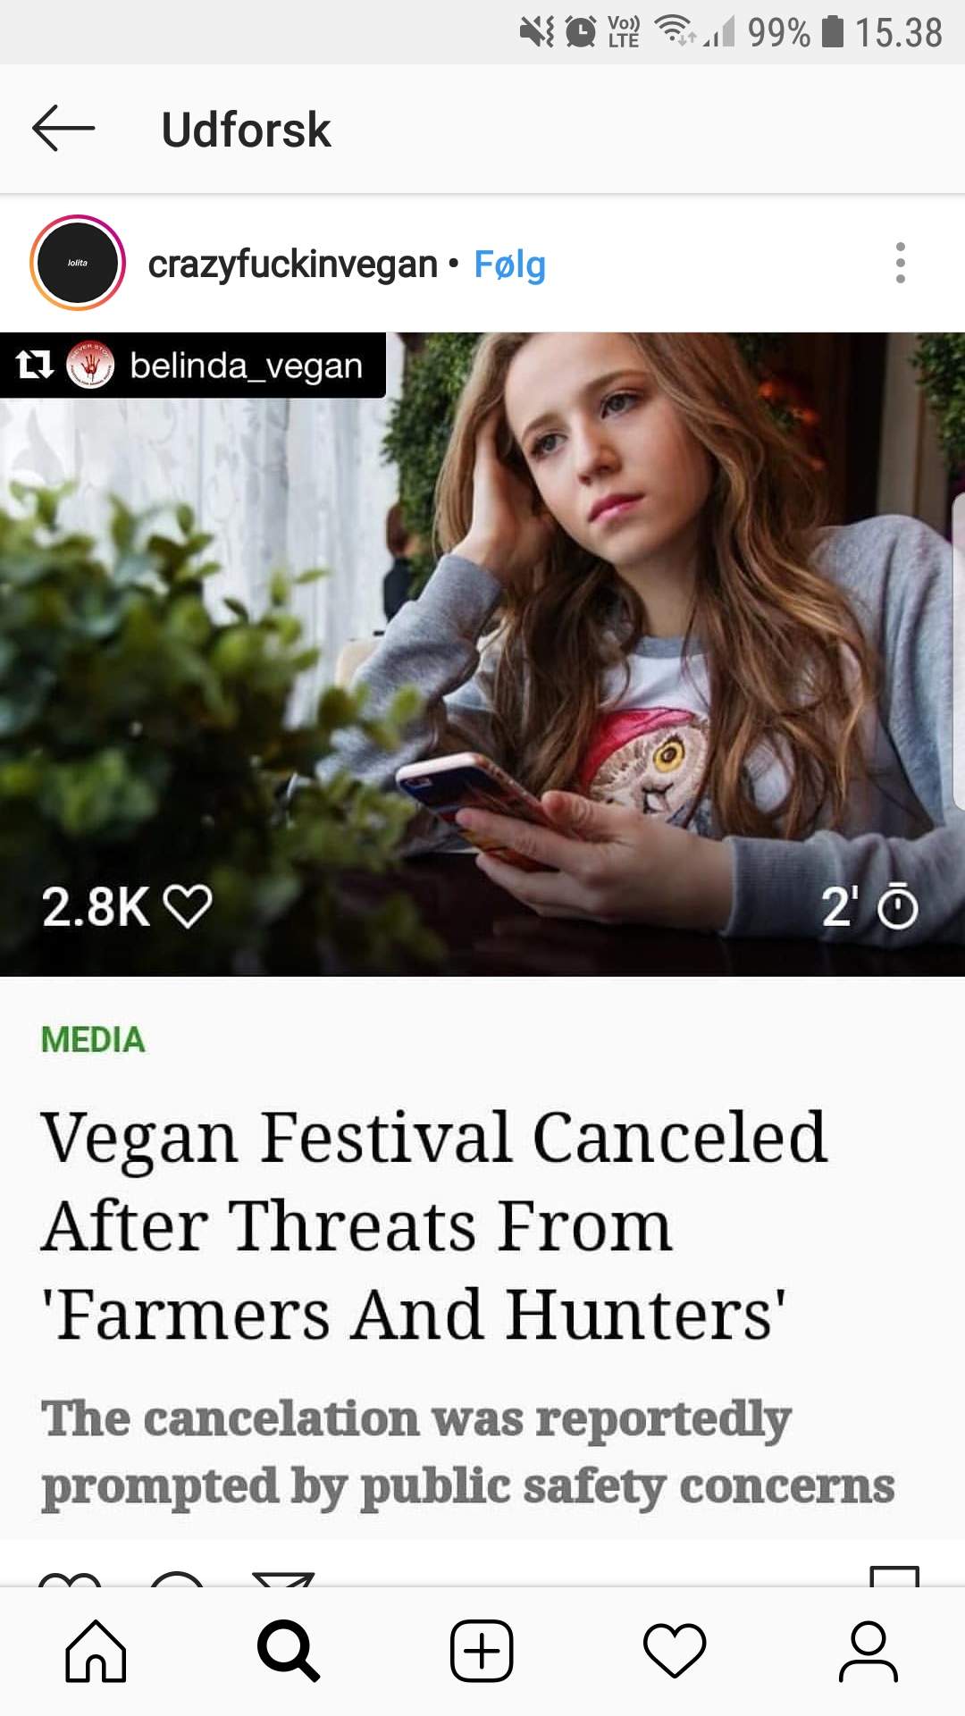This screenshot has height=1716, width=965.
Task: Open the Search explore tab
Action: tap(289, 1651)
